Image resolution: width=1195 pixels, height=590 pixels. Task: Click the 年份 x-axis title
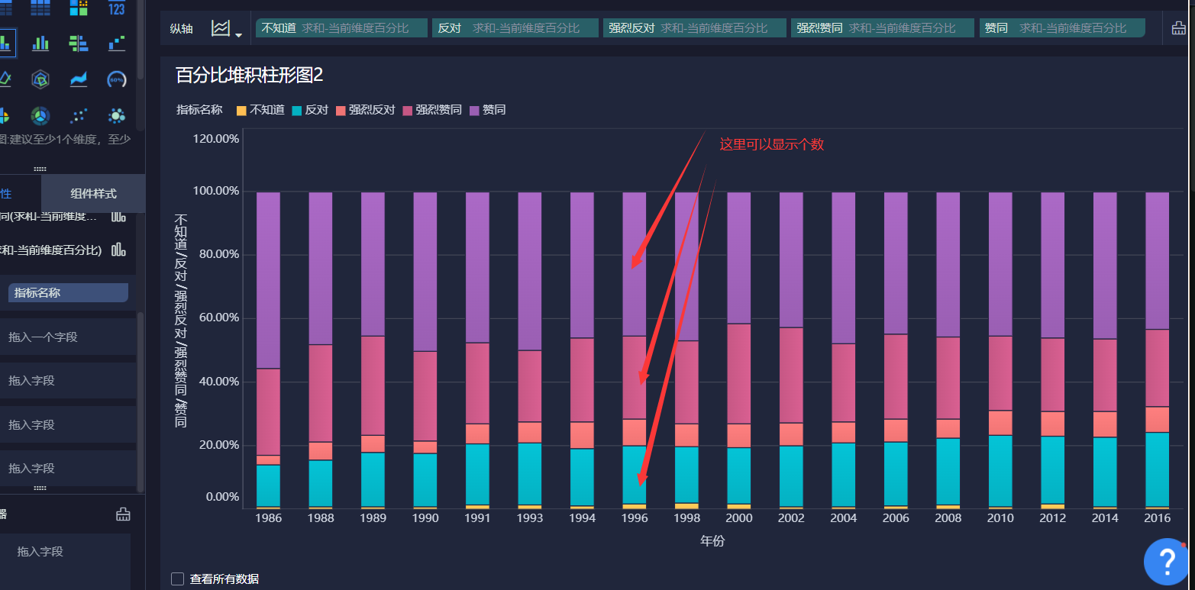[712, 541]
